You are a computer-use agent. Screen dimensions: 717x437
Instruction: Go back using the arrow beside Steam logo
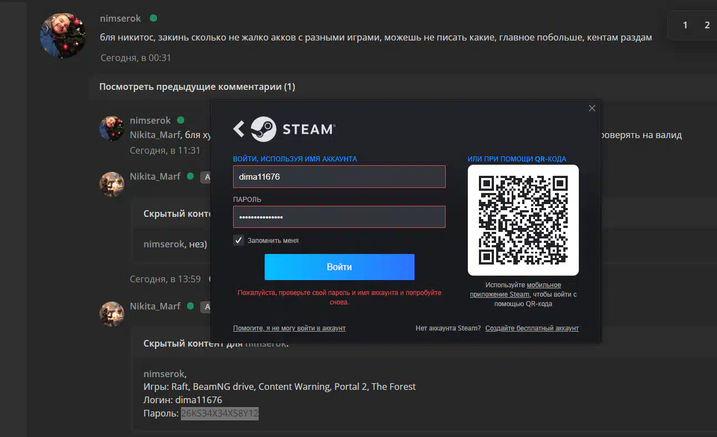[239, 129]
